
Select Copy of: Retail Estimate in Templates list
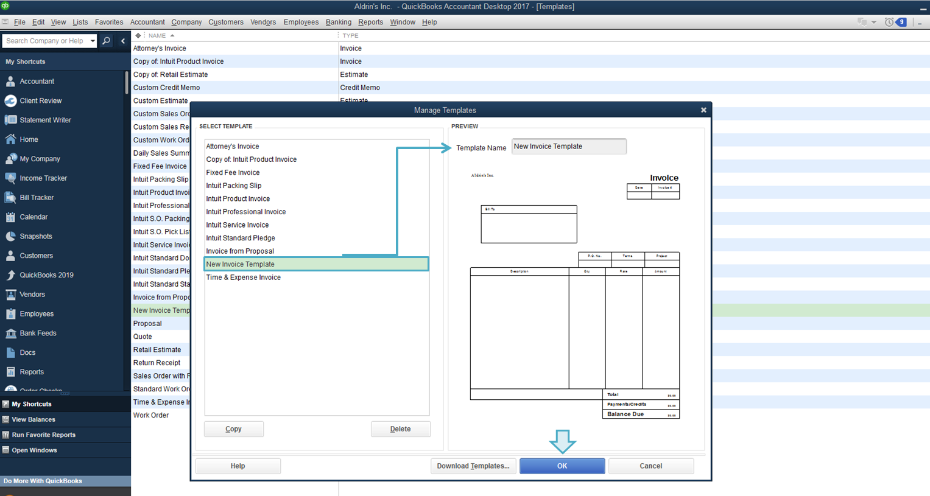(171, 75)
